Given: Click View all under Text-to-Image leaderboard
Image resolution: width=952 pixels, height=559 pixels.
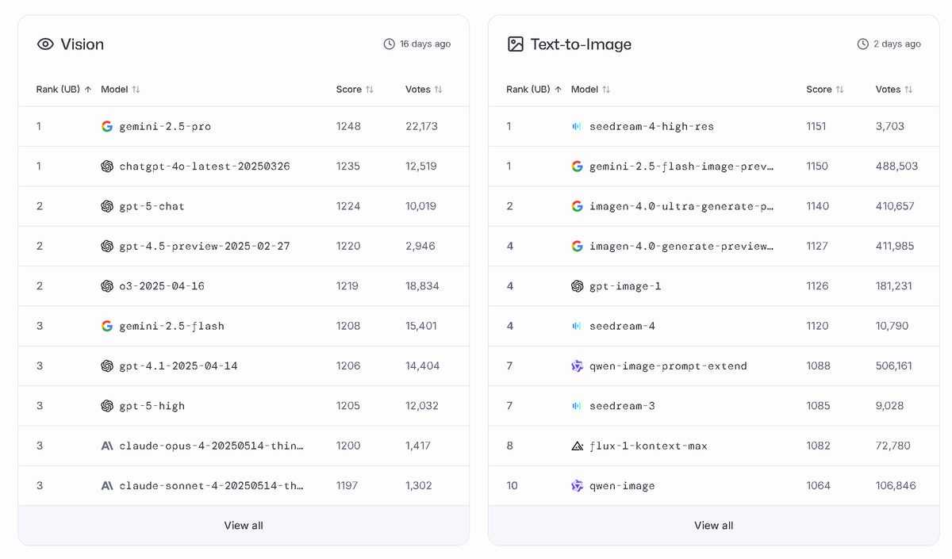Looking at the screenshot, I should (x=713, y=526).
